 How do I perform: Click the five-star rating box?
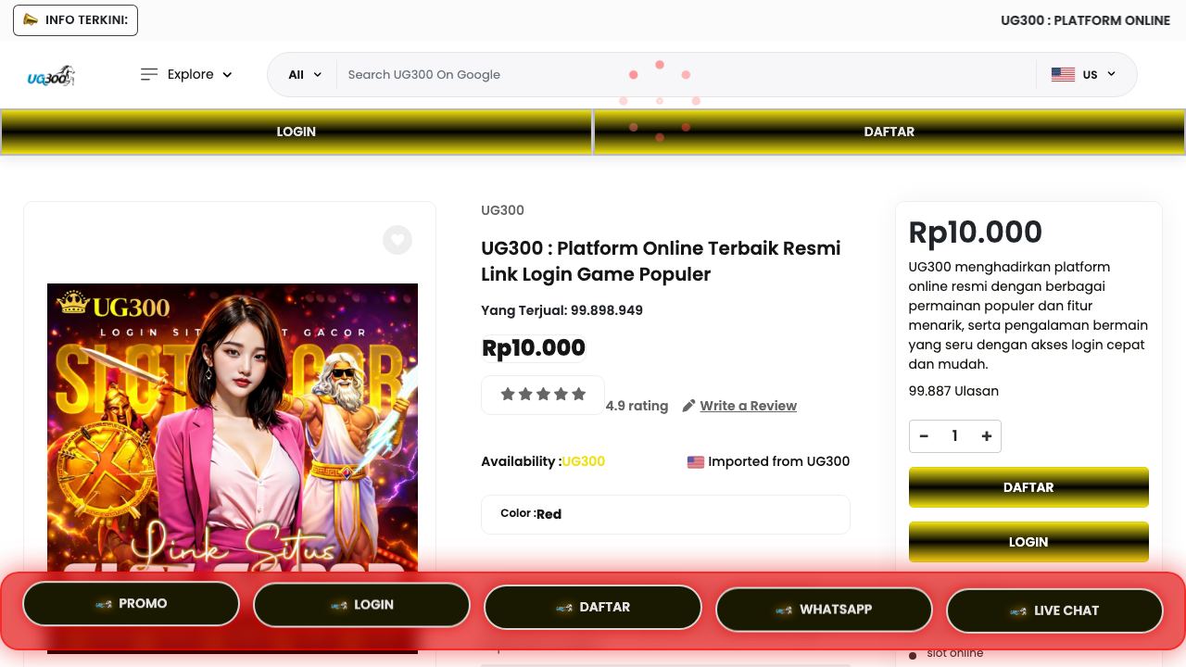(x=543, y=395)
